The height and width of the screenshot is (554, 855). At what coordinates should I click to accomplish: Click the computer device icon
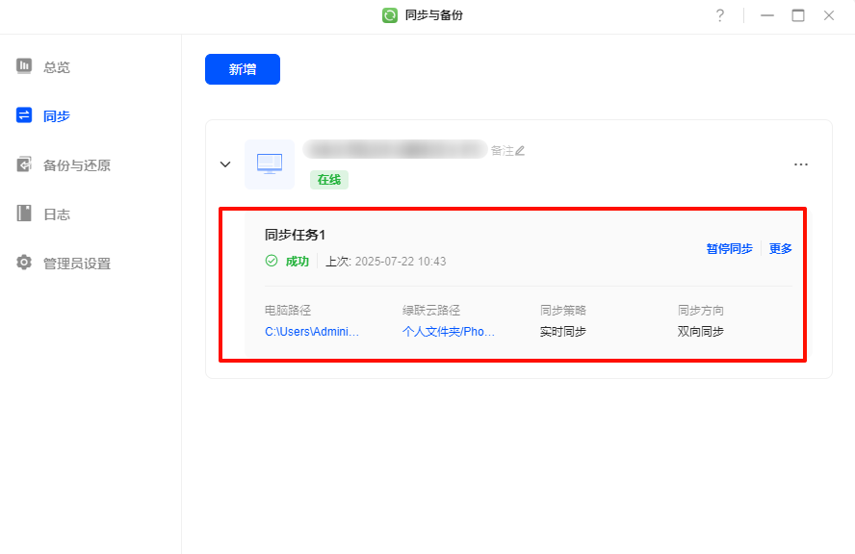pos(270,164)
